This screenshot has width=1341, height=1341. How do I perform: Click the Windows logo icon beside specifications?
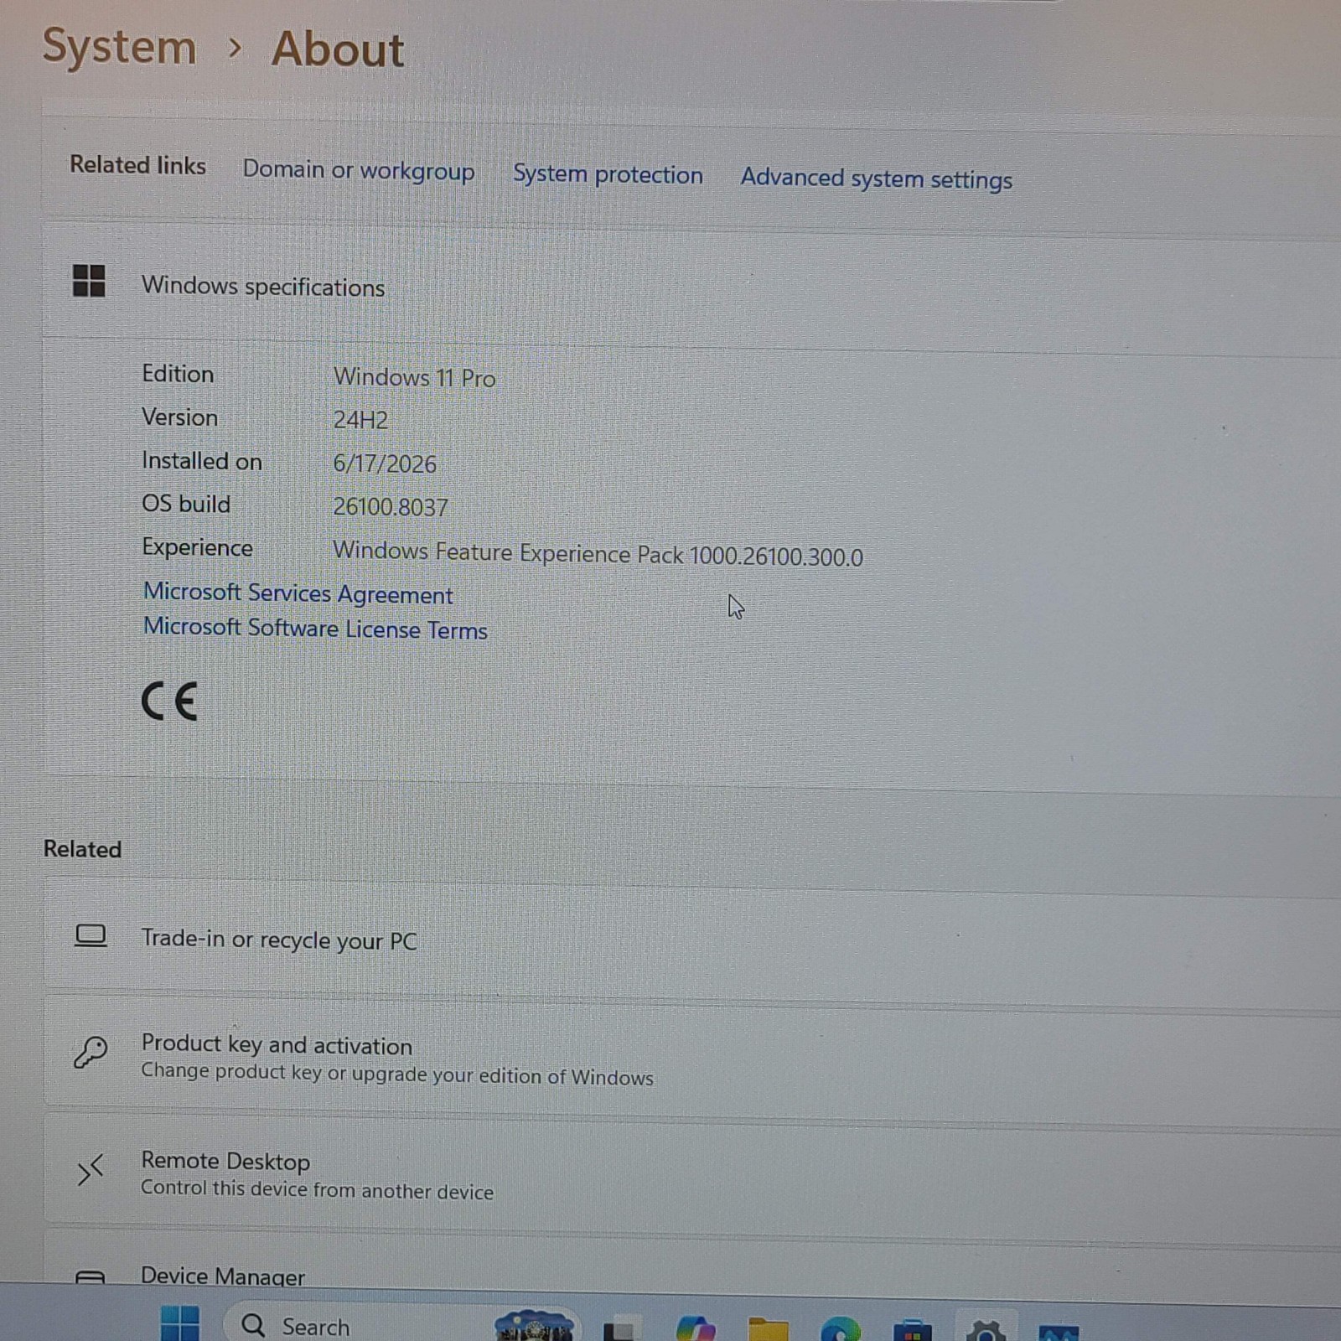(89, 281)
